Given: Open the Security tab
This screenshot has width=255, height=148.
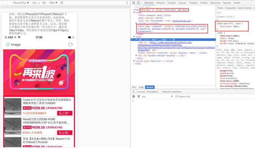Looking at the screenshot, I should click(x=227, y=3).
